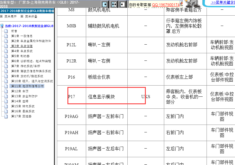Screen dimensions: 235x165
Task: Click the P19AL code cell
Action: coord(71,149)
